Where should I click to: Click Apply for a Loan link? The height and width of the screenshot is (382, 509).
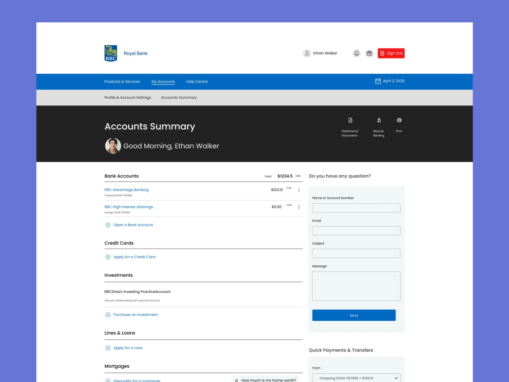coord(128,348)
